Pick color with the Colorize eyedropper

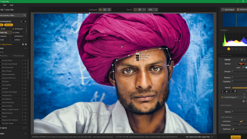pyautogui.click(x=243, y=68)
